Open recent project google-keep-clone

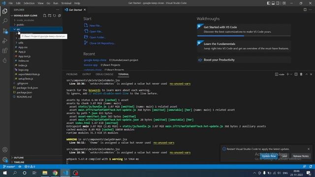click(95, 60)
